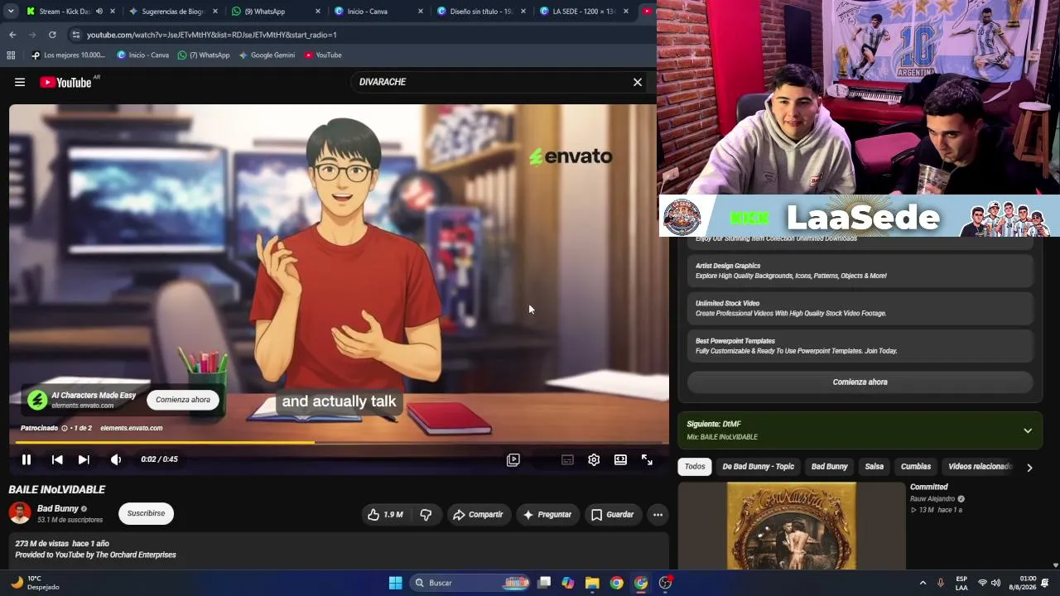Subscribe to Bad Bunny with Suscribirse
Screen dimensions: 1060x596
(x=146, y=513)
